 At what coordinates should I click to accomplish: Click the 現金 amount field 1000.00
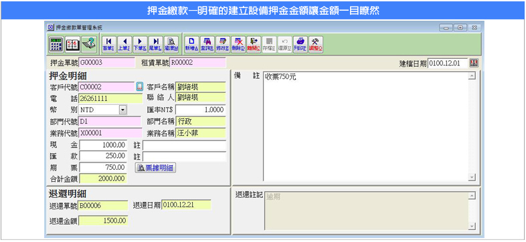[103, 145]
